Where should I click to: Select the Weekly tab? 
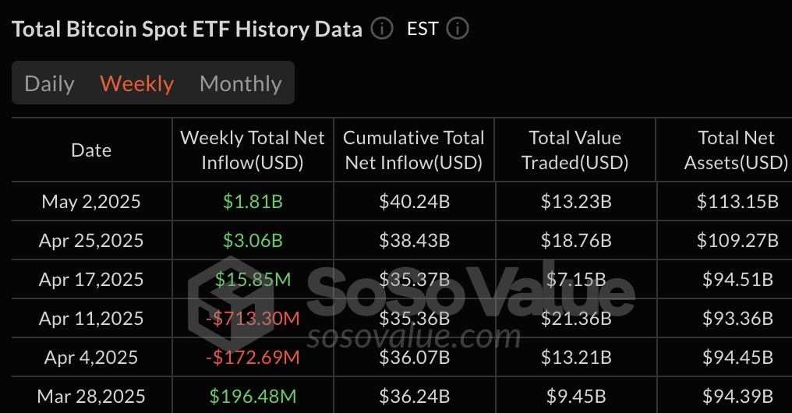tap(137, 83)
